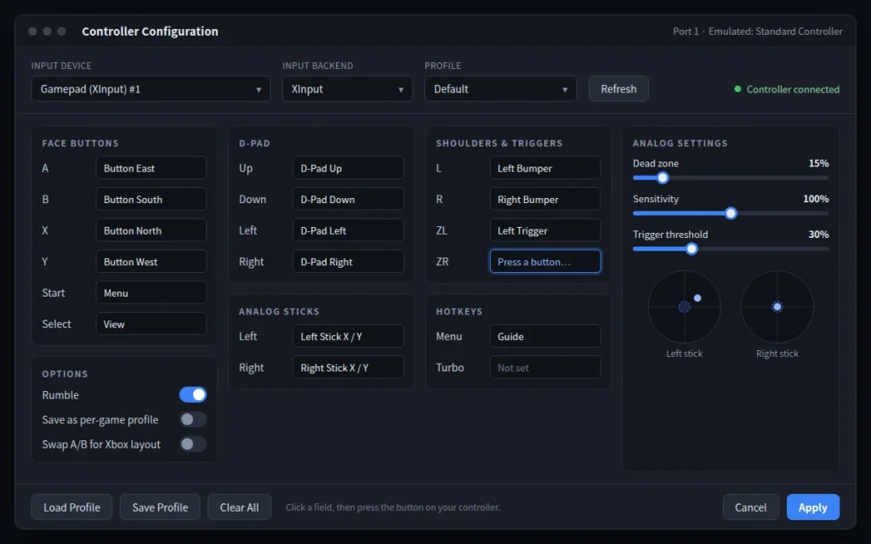Select the R shoulder Right Bumper field
871x544 pixels.
coord(545,199)
